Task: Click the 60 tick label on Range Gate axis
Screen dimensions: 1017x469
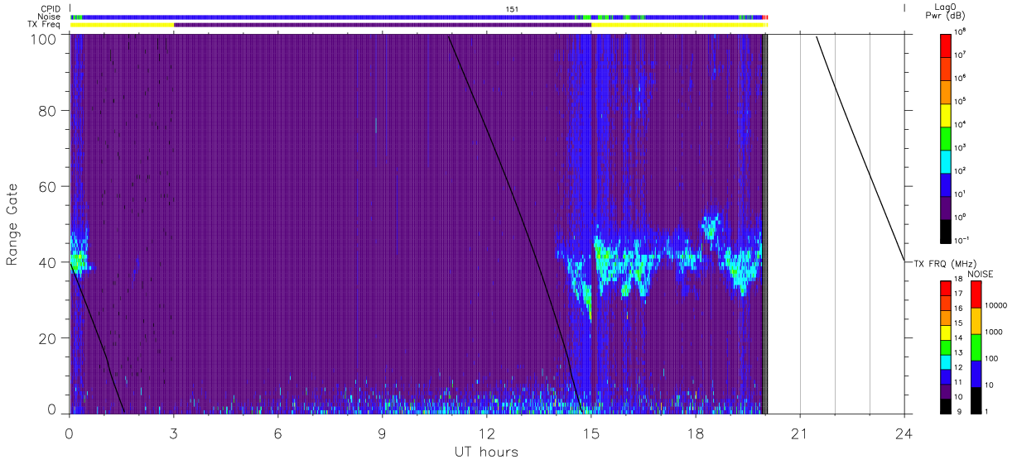Action: pyautogui.click(x=48, y=187)
